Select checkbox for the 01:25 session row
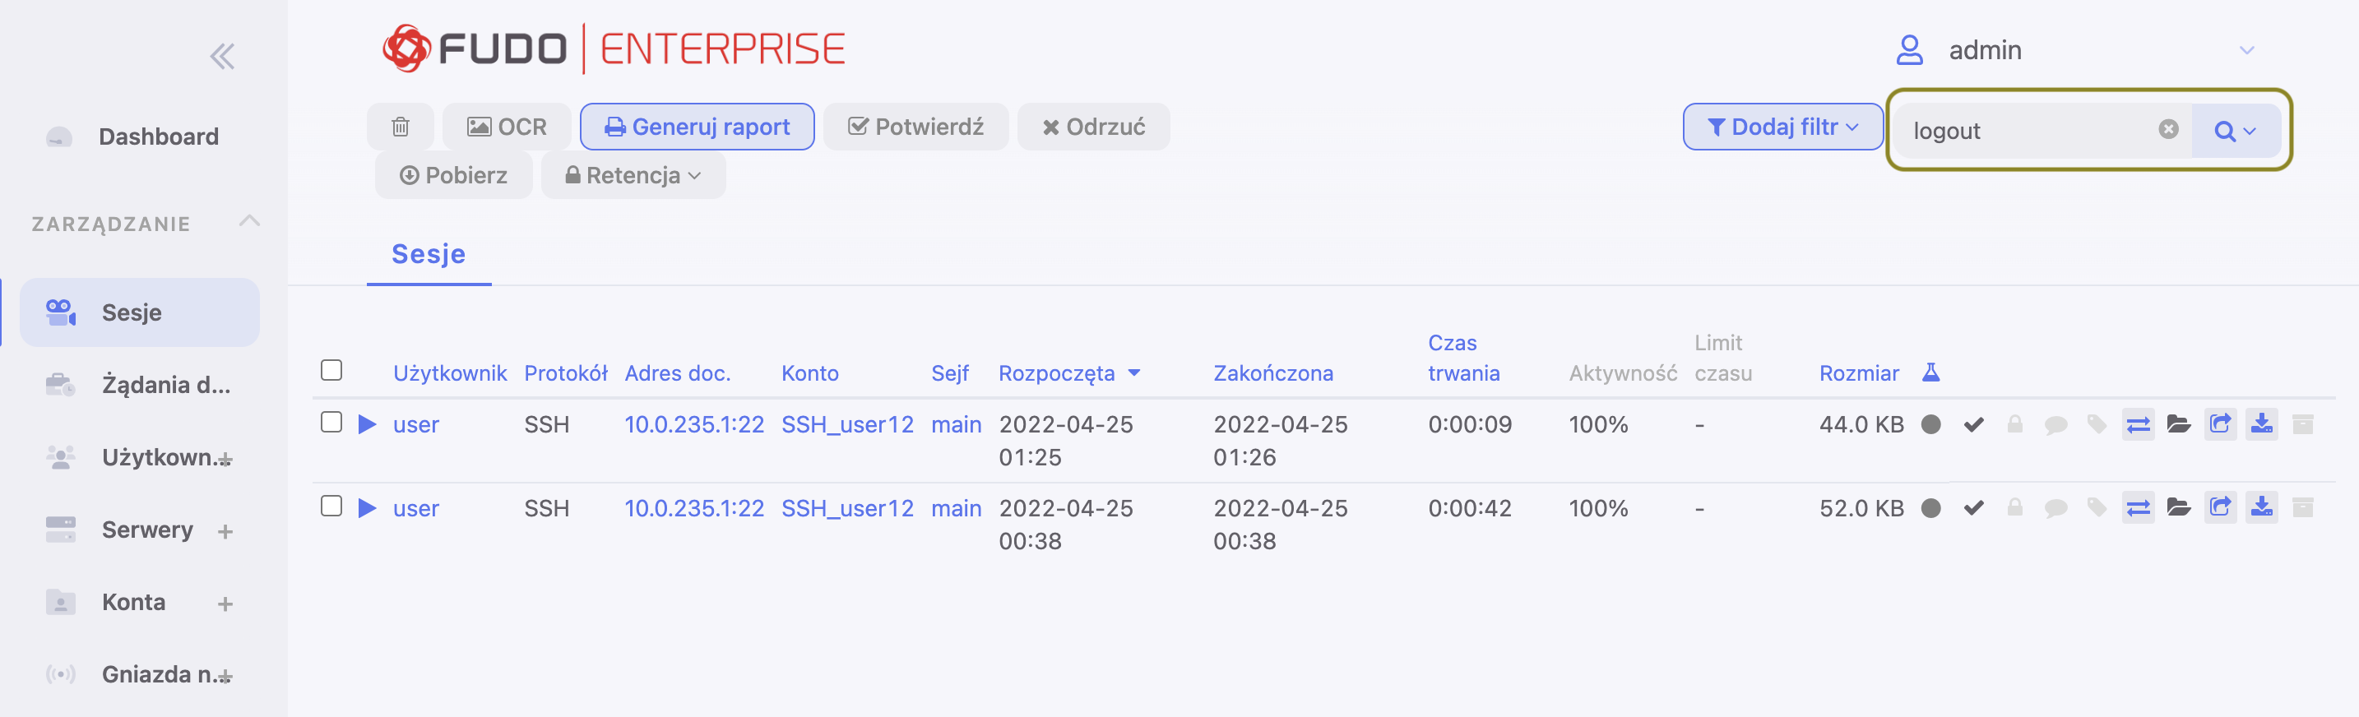This screenshot has height=717, width=2359. click(331, 422)
